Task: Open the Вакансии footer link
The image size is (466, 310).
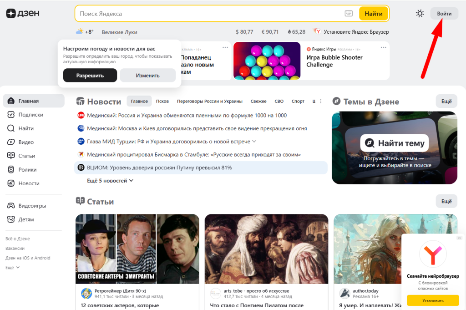Action: click(x=15, y=248)
